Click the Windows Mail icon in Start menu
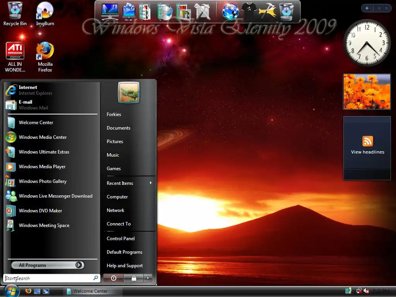 11,105
